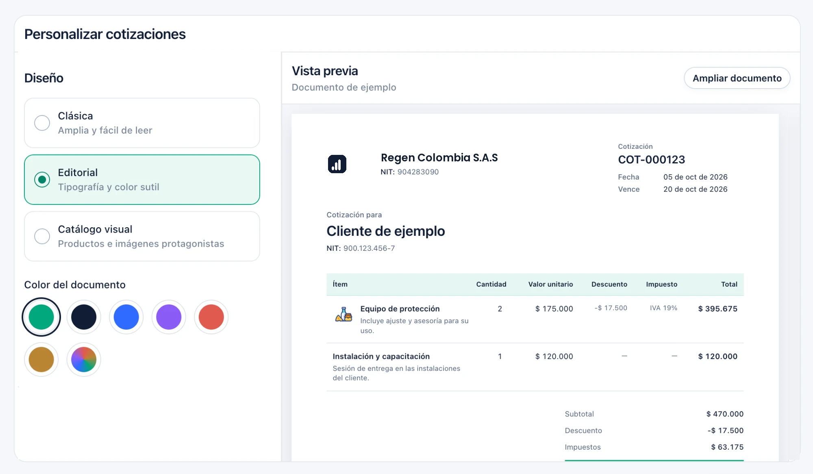Click the Ítem column header
Image resolution: width=813 pixels, height=474 pixels.
340,284
